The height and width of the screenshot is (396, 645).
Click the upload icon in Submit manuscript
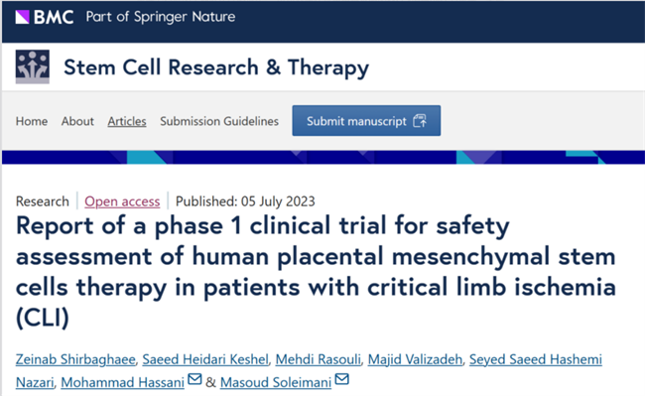(420, 121)
